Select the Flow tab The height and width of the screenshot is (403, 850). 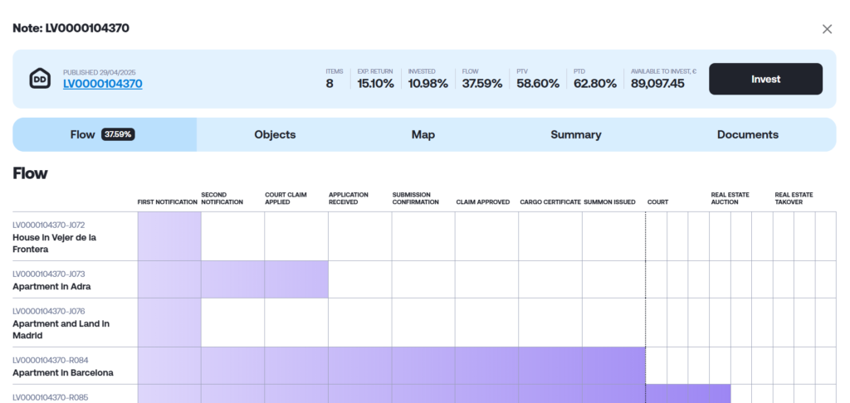coord(105,134)
